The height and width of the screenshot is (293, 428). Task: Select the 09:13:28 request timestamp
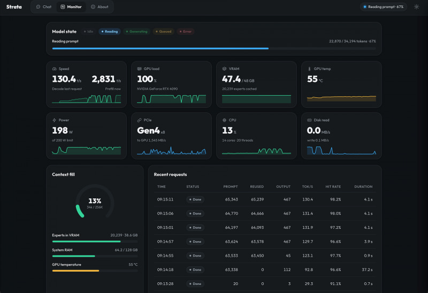click(165, 284)
